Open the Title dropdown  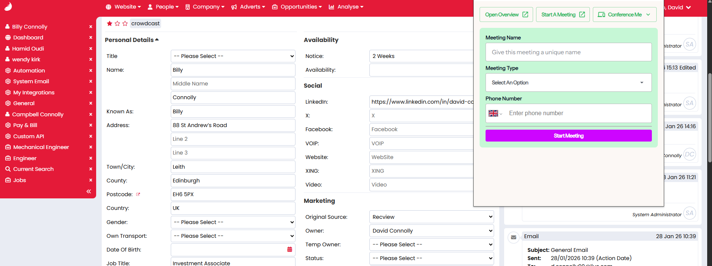[x=233, y=56]
